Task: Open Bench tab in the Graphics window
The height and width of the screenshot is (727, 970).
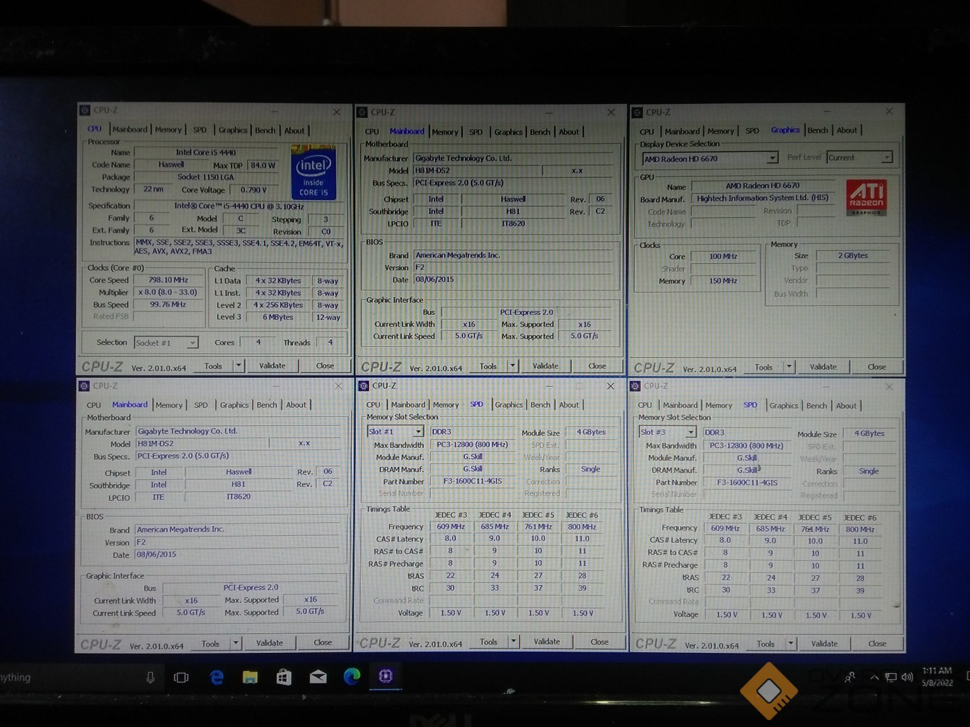Action: [818, 130]
